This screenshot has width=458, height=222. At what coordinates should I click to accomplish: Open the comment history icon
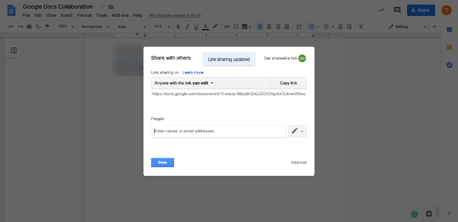click(397, 10)
